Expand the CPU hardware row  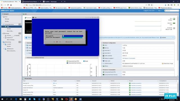[x=102, y=45]
